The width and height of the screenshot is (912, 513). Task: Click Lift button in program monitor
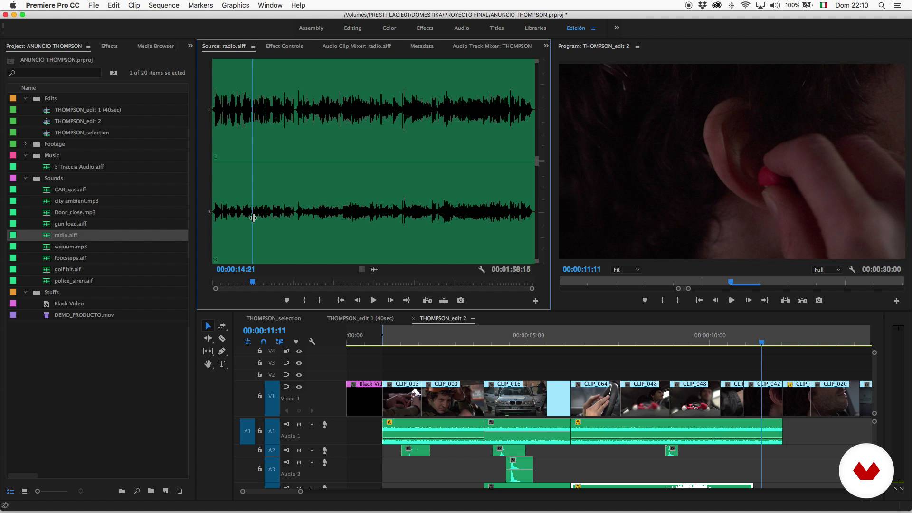[785, 300]
